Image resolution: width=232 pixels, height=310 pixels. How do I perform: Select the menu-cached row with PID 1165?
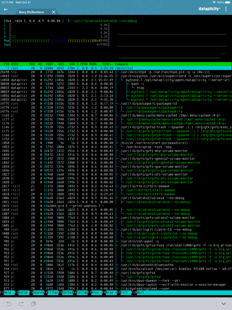(116, 115)
